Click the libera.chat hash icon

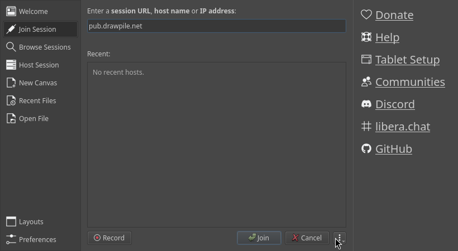(366, 127)
